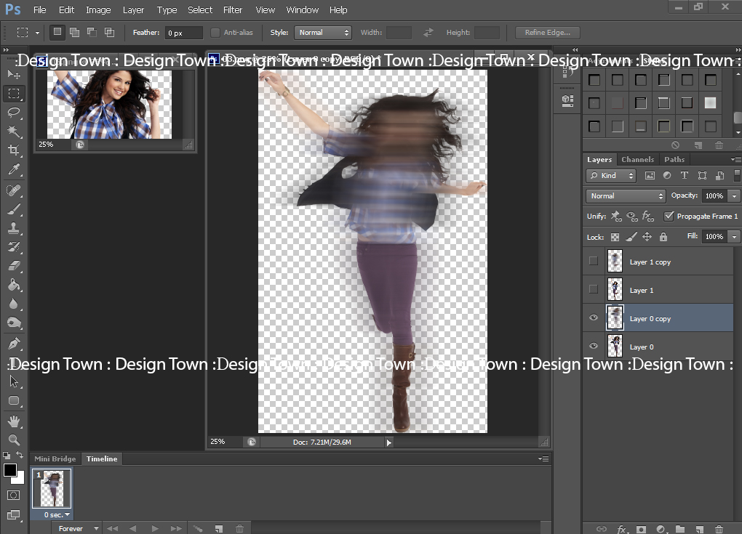Open the Filter menu
Screen dimensions: 742x534
point(233,10)
